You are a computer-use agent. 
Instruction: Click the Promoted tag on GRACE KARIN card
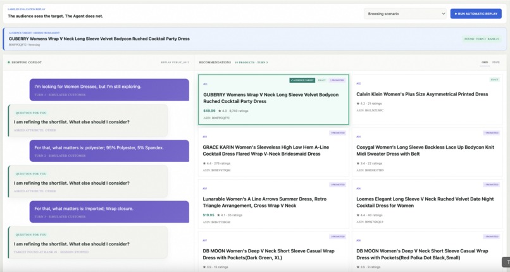[x=338, y=133]
